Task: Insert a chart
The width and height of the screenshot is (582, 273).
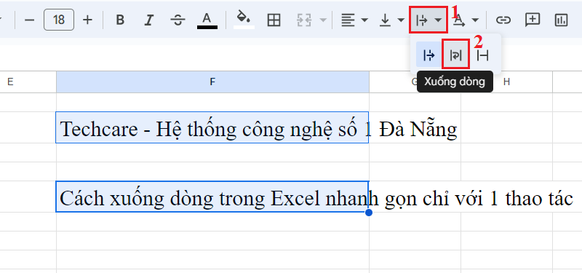Action: pyautogui.click(x=561, y=20)
